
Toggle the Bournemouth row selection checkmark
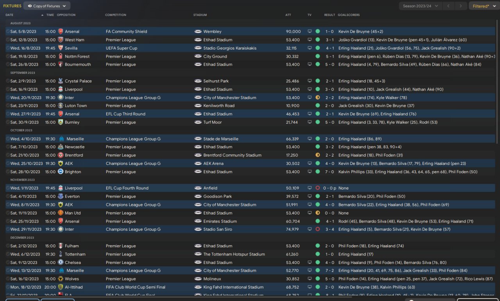(x=8, y=64)
